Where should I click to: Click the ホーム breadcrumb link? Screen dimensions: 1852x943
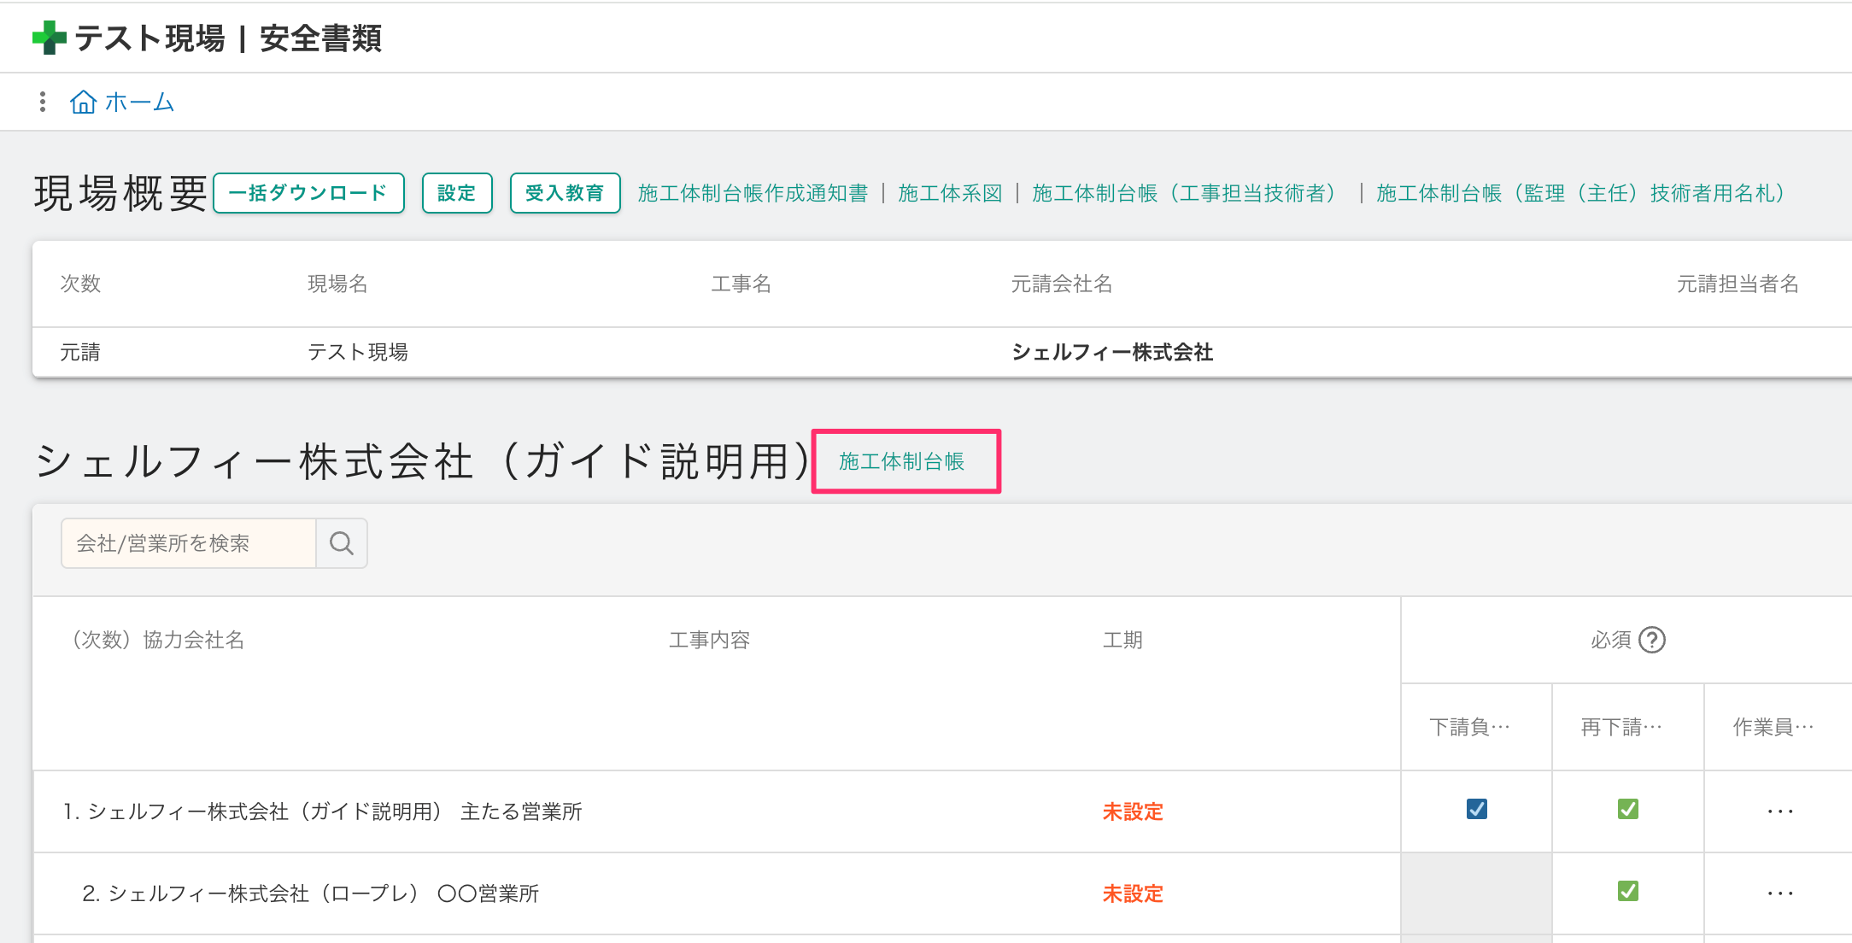[x=139, y=102]
